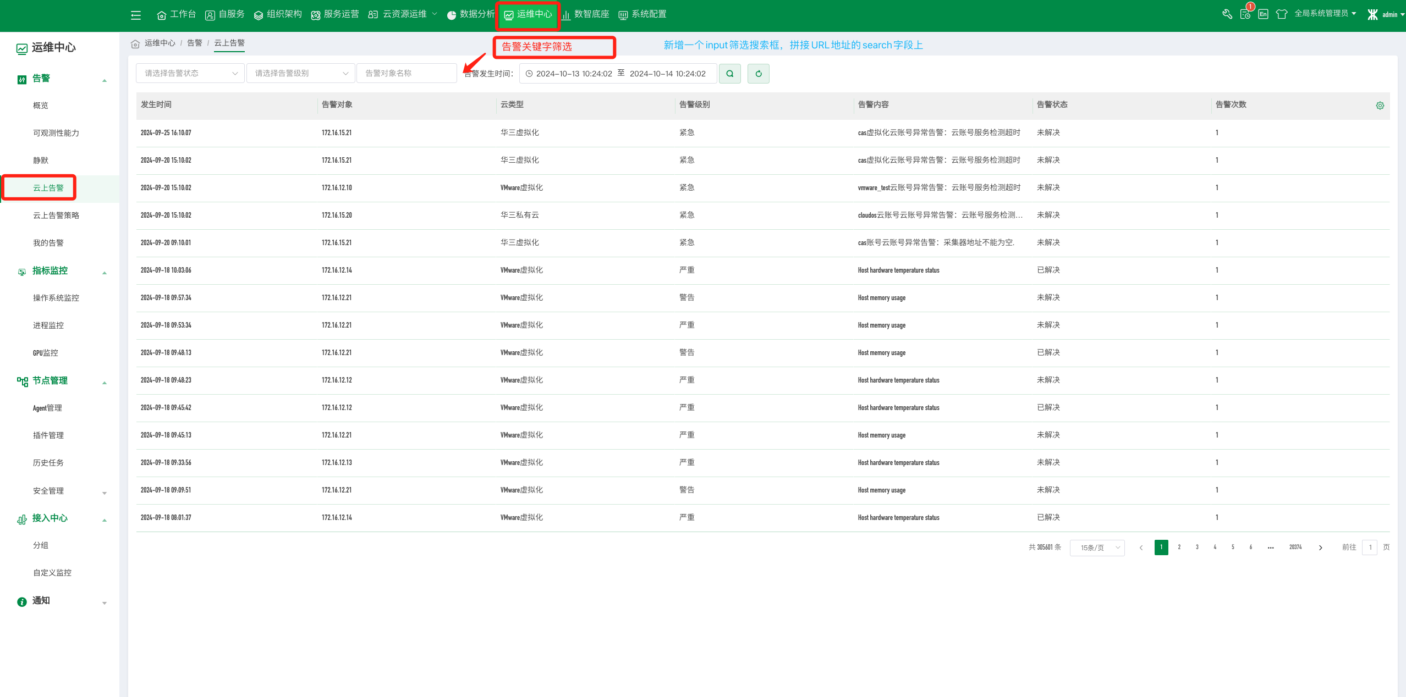Select 云上告警 in sidebar

48,188
